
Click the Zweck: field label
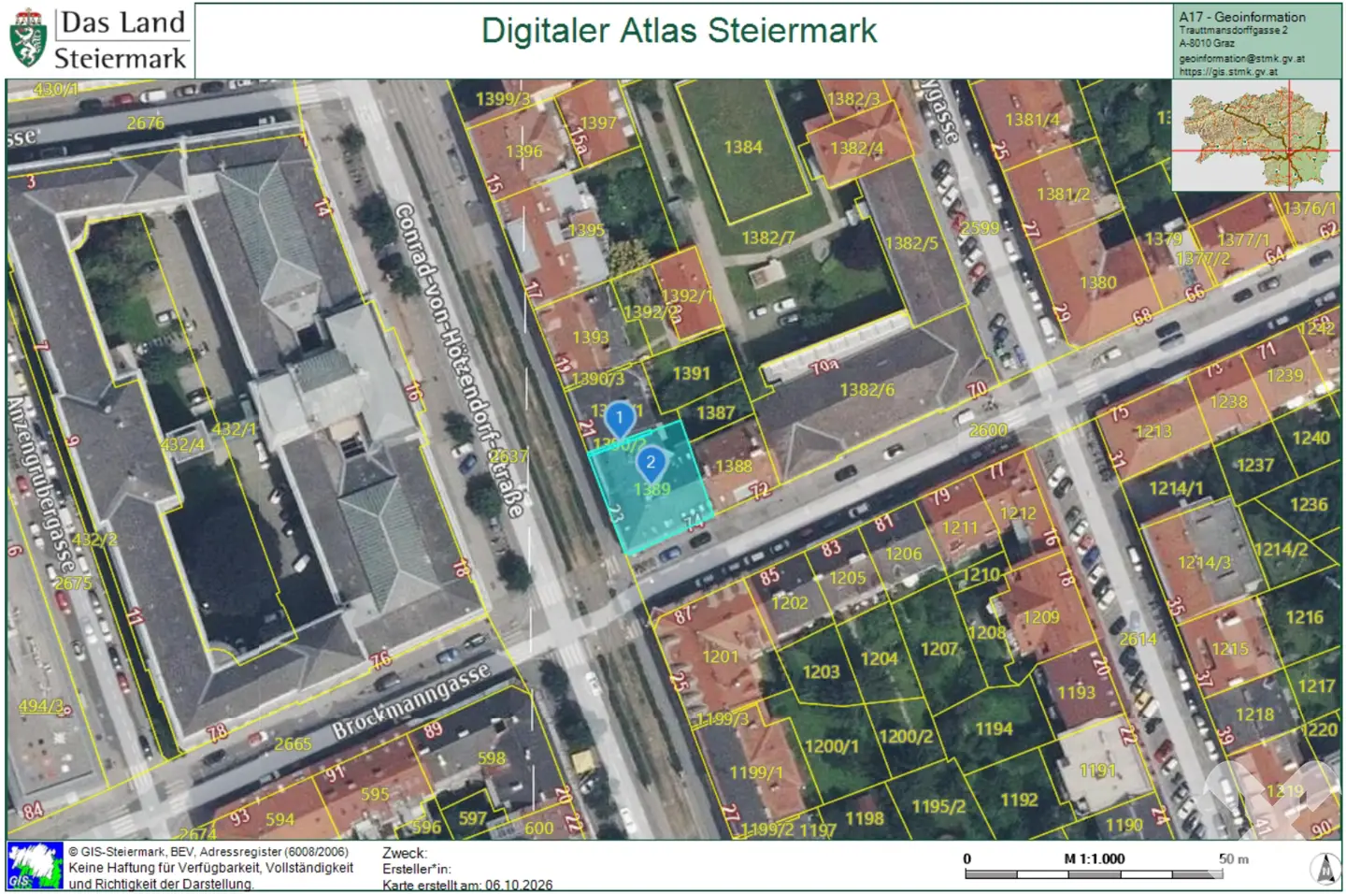[x=405, y=853]
